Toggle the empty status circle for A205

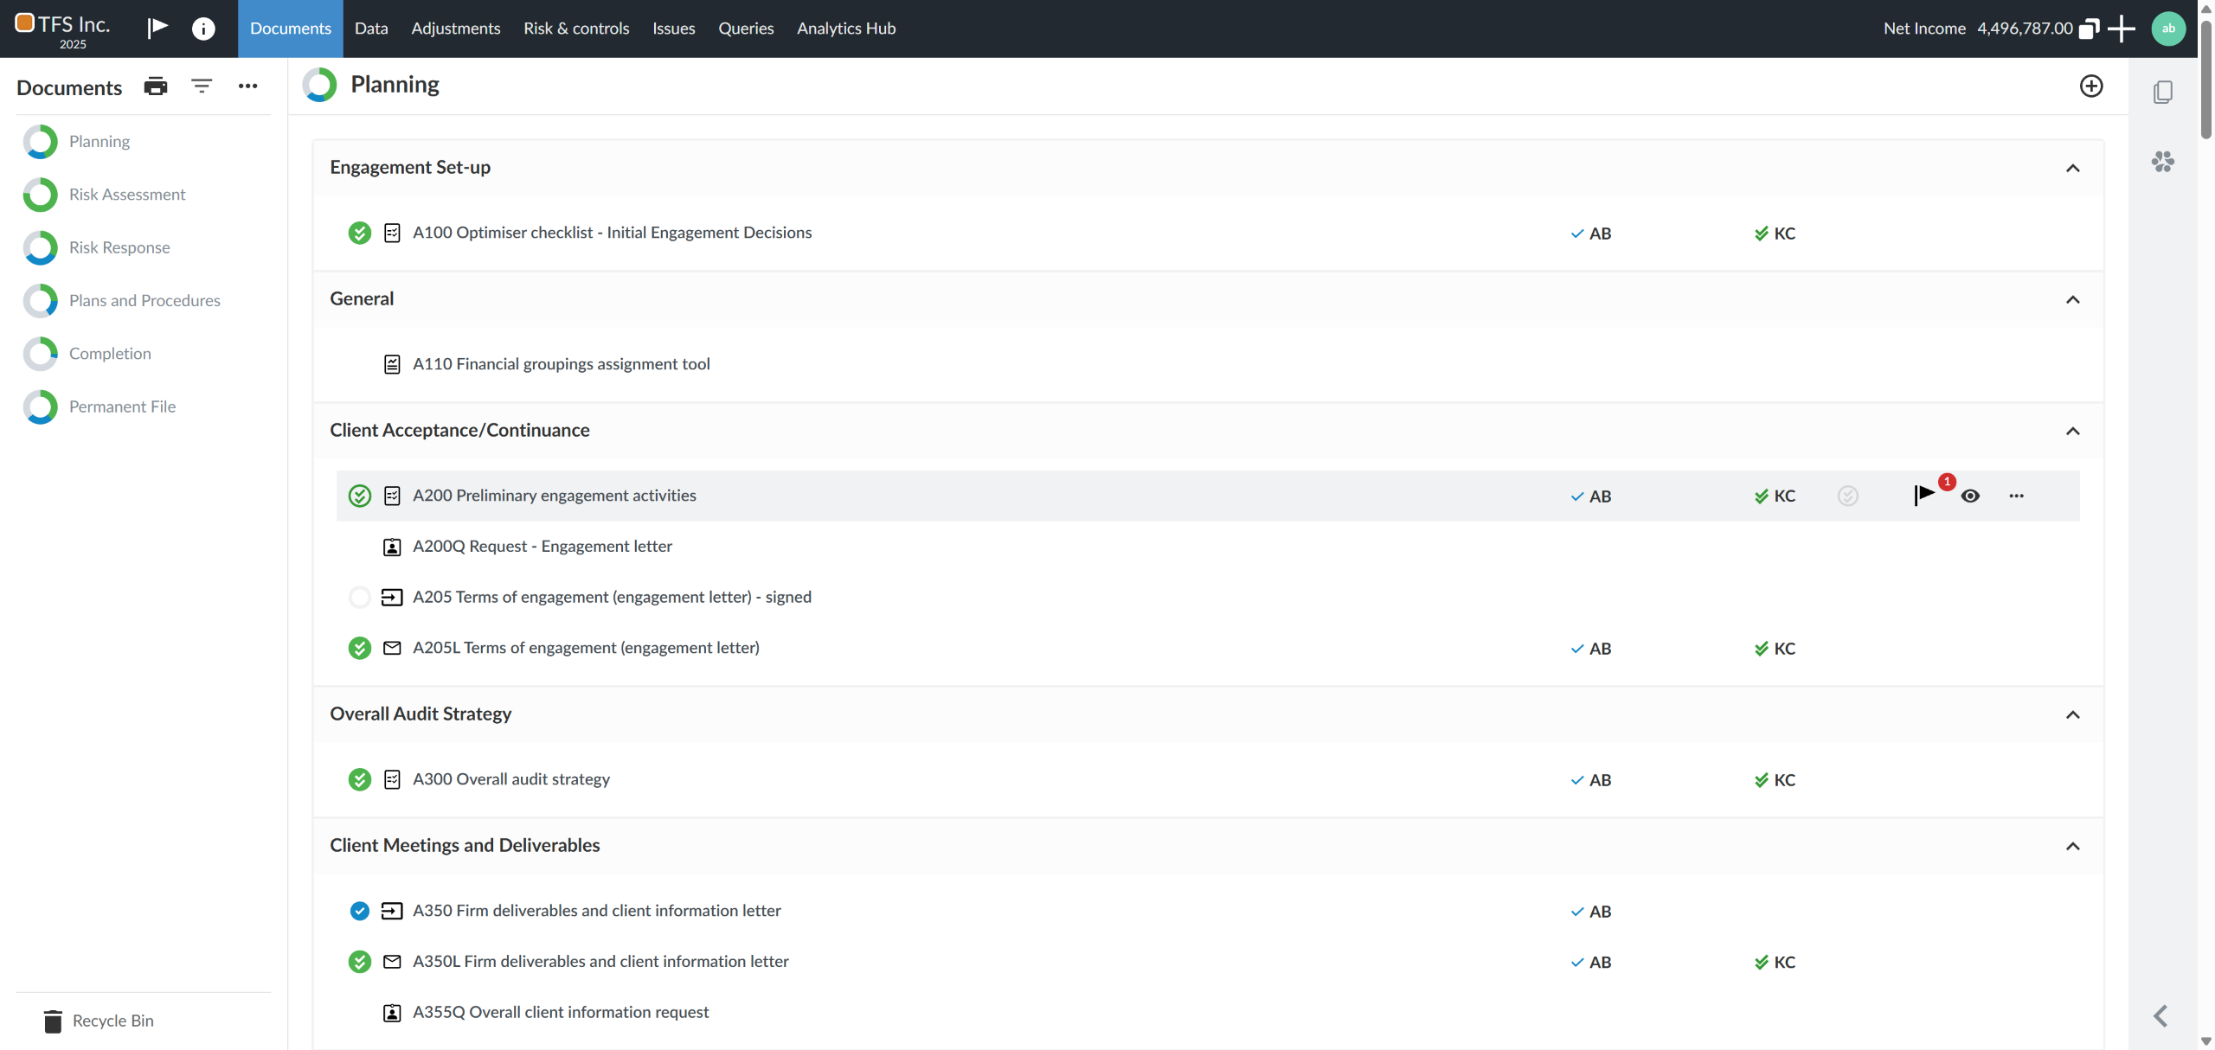[359, 597]
